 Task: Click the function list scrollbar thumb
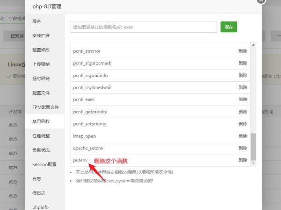coord(253,147)
